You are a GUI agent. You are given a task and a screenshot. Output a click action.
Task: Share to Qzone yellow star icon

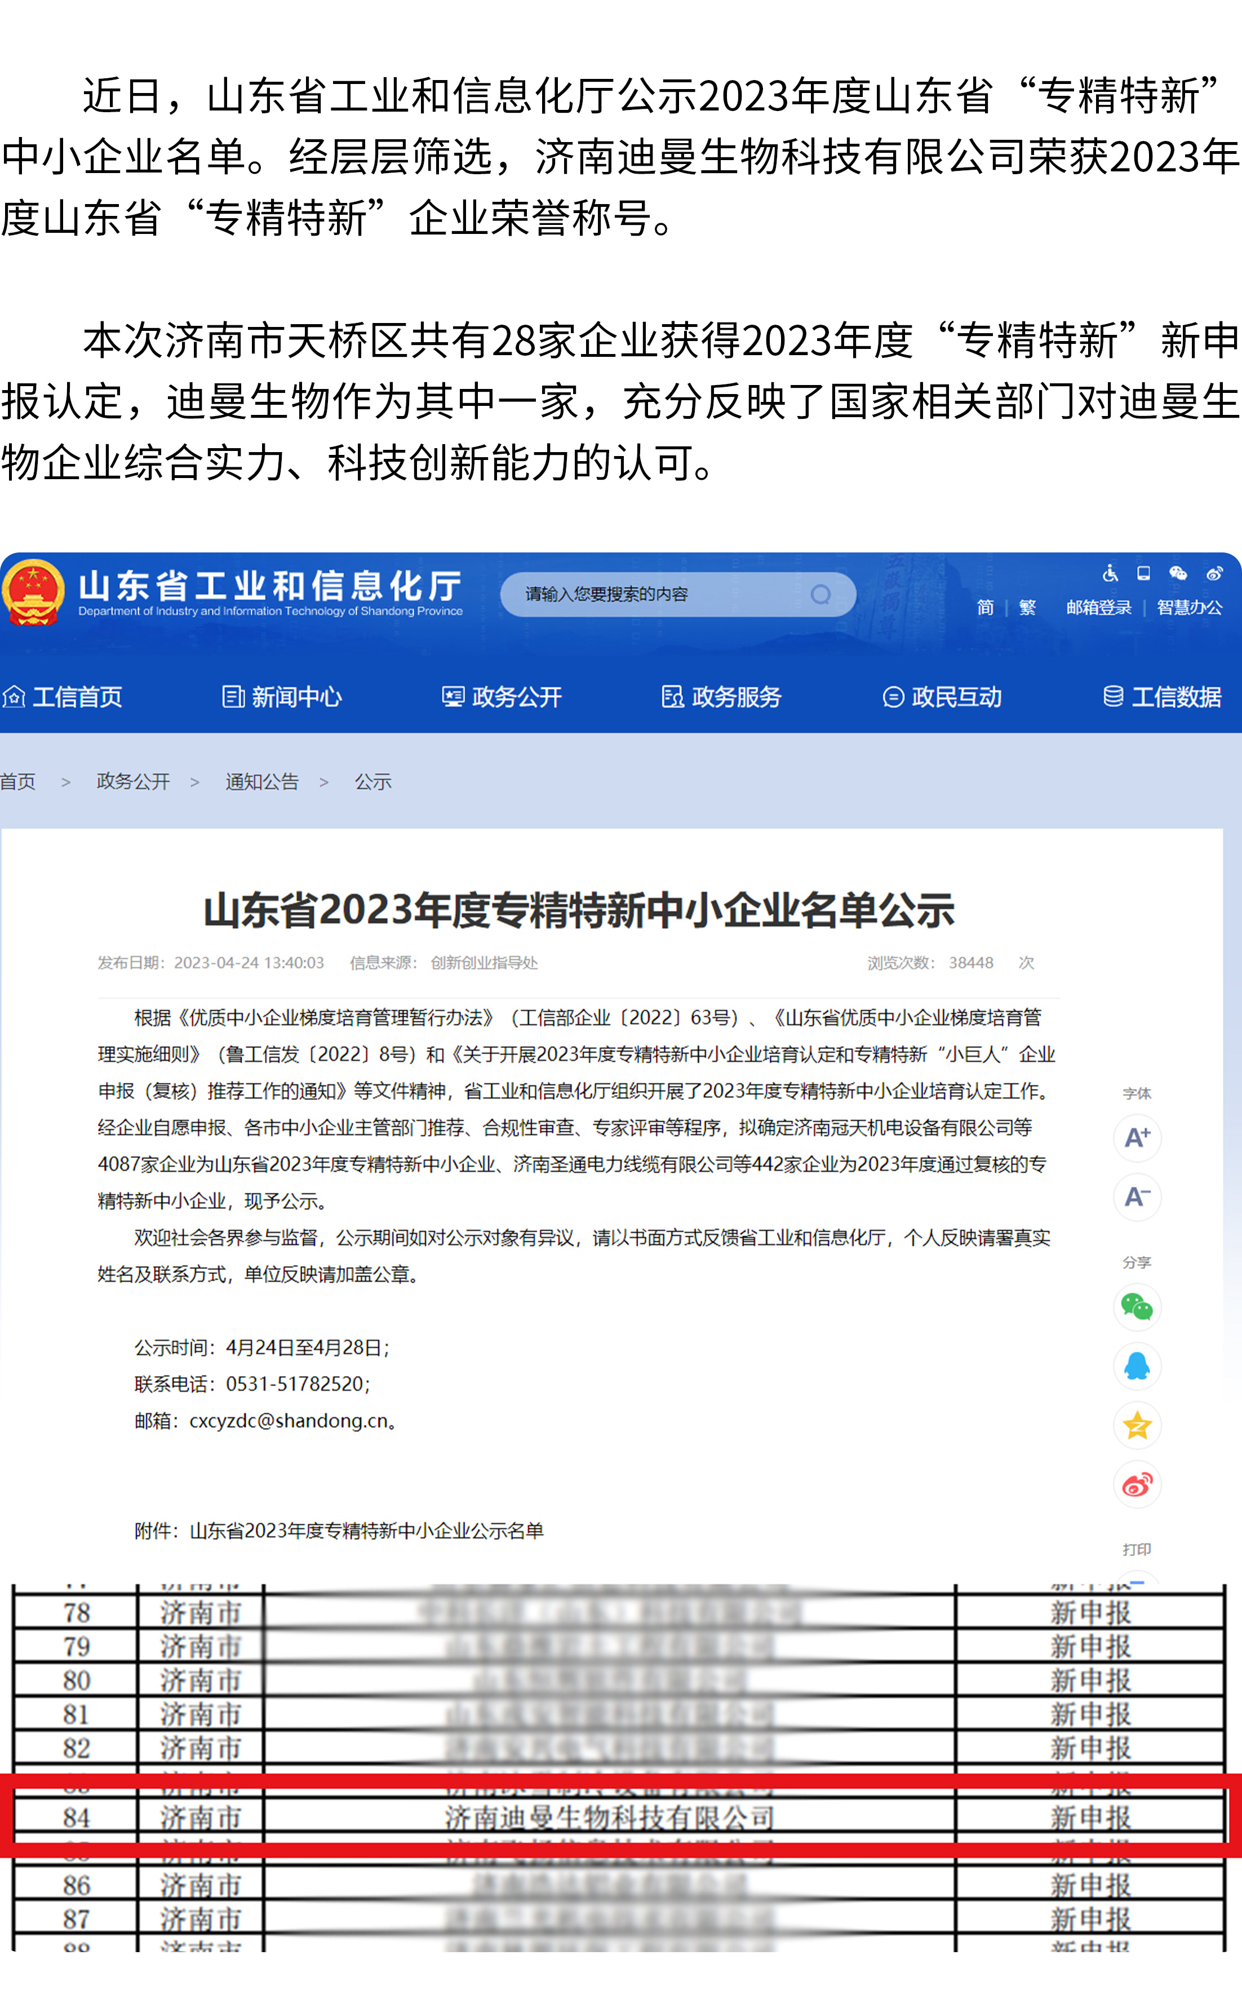click(1137, 1426)
